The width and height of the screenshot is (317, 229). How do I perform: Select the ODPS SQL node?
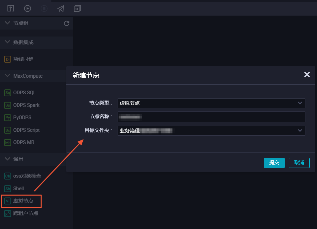pos(20,93)
